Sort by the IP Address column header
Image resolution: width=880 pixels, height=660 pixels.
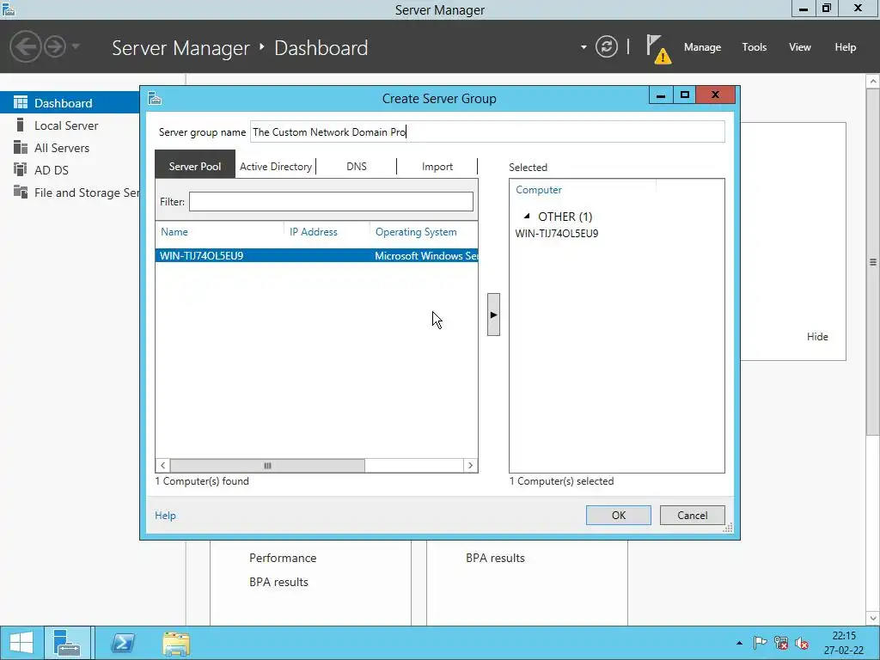click(313, 232)
